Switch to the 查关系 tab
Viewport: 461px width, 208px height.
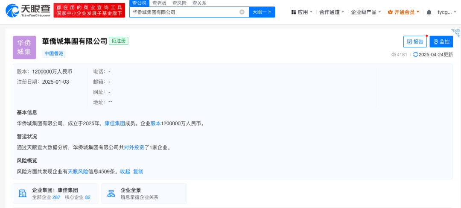[x=199, y=3]
